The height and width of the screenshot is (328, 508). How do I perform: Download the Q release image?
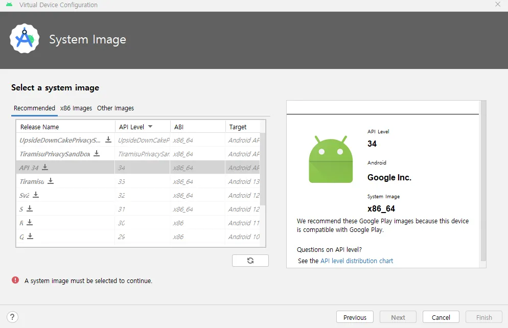tap(30, 236)
